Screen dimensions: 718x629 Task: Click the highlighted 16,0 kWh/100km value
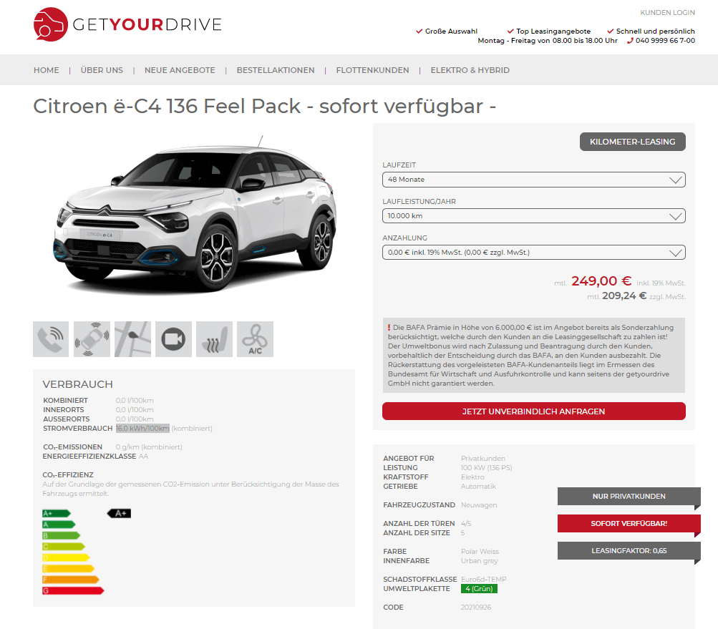pyautogui.click(x=142, y=429)
